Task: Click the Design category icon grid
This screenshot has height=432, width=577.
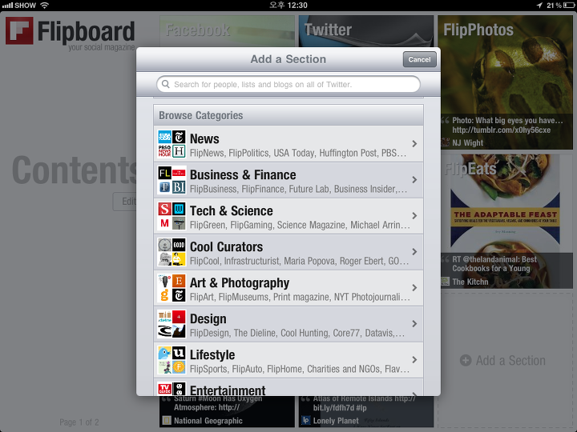Action: [171, 324]
